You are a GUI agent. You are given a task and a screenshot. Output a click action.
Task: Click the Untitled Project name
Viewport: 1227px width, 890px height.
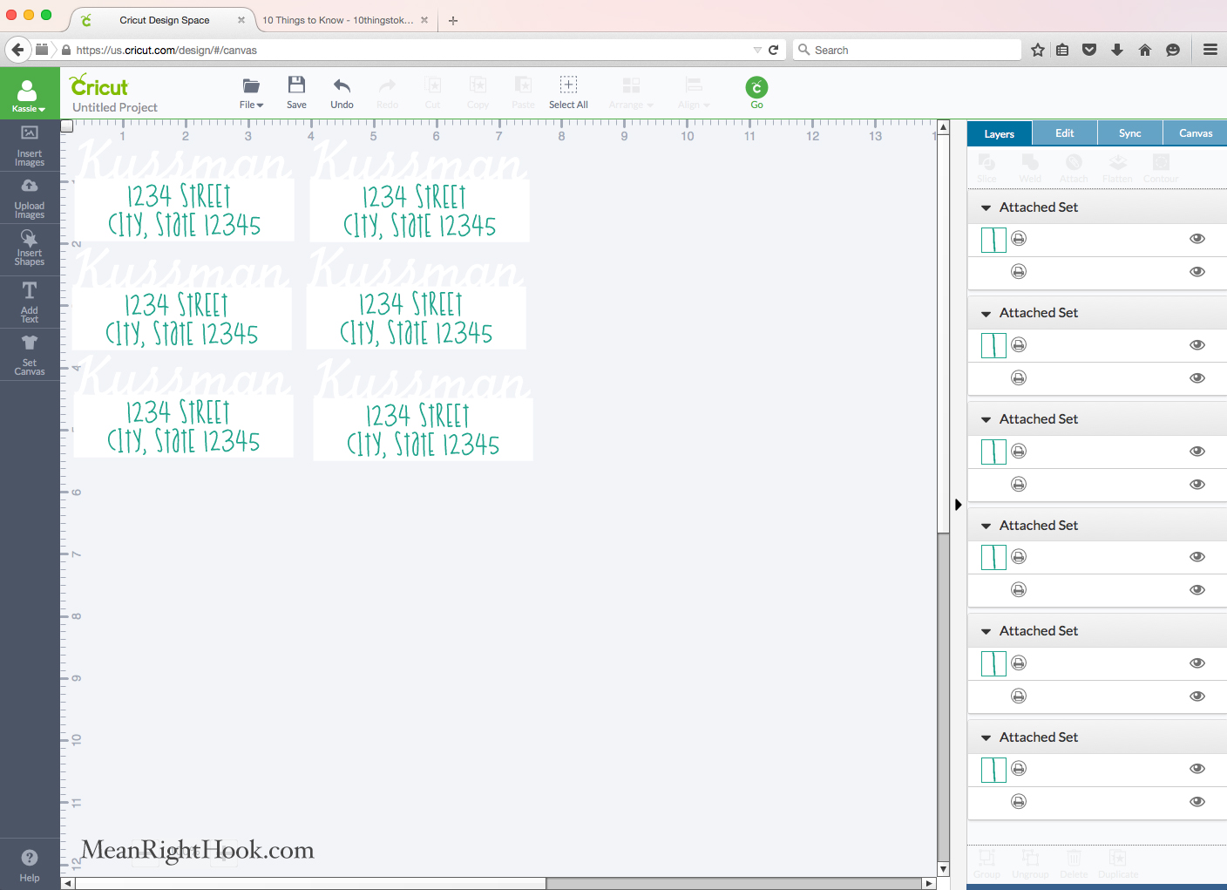[x=115, y=107]
